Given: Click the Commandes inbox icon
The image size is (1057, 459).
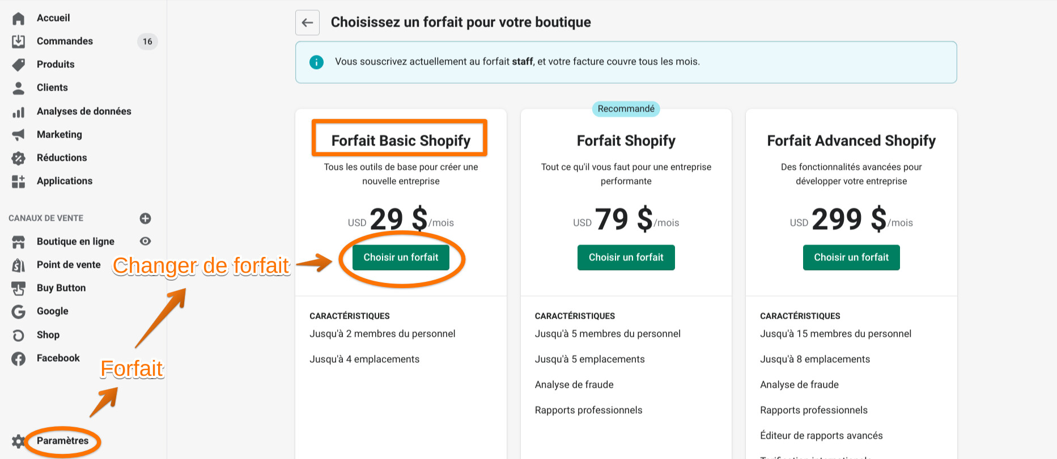Looking at the screenshot, I should tap(19, 41).
